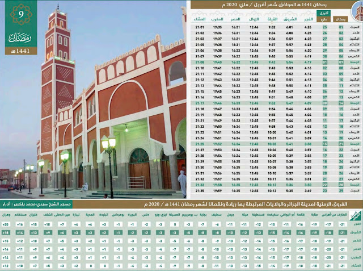Click the Maghrib time 19:59
This screenshot has height=271, width=363.
pos(217,191)
